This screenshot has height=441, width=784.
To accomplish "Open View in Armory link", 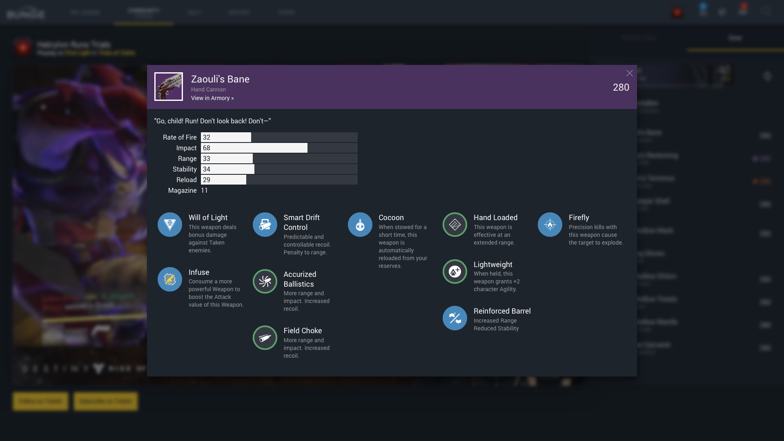I will tap(212, 98).
